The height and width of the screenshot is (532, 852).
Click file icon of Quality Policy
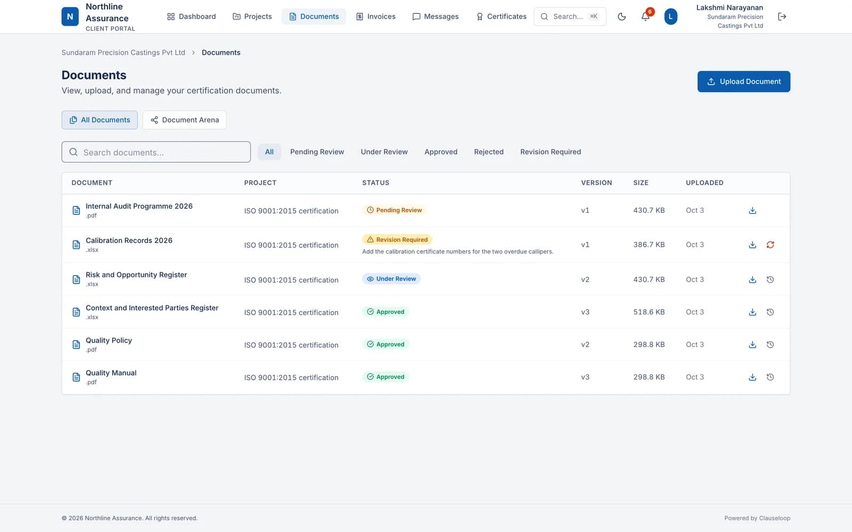[76, 345]
